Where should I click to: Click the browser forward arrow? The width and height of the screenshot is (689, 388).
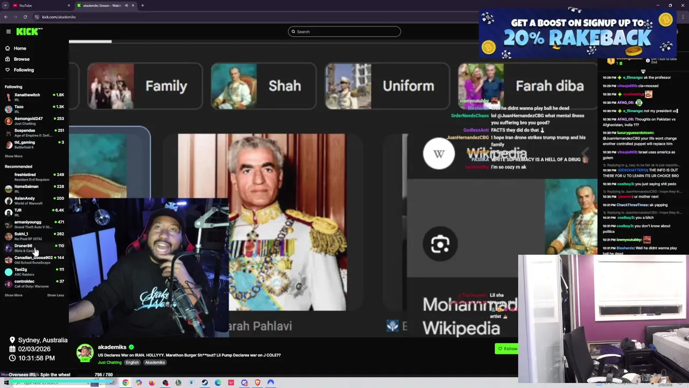click(16, 17)
